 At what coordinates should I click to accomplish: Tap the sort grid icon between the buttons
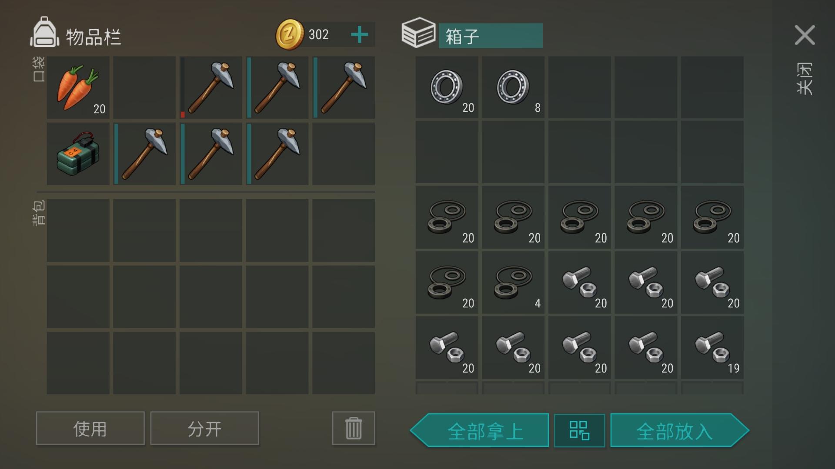coord(579,430)
